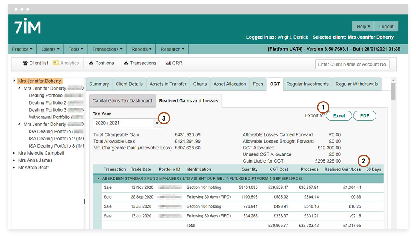The width and height of the screenshot is (416, 236).
Task: Click the Identification column header
Action: 199,169
